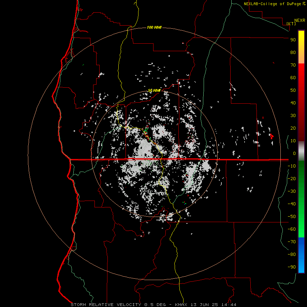Click the -70 value on velocity scale
The image size is (307, 307).
[292, 242]
